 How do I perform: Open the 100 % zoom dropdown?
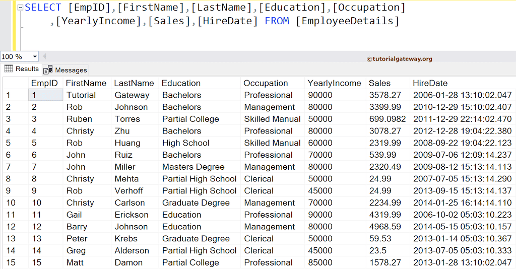35,56
